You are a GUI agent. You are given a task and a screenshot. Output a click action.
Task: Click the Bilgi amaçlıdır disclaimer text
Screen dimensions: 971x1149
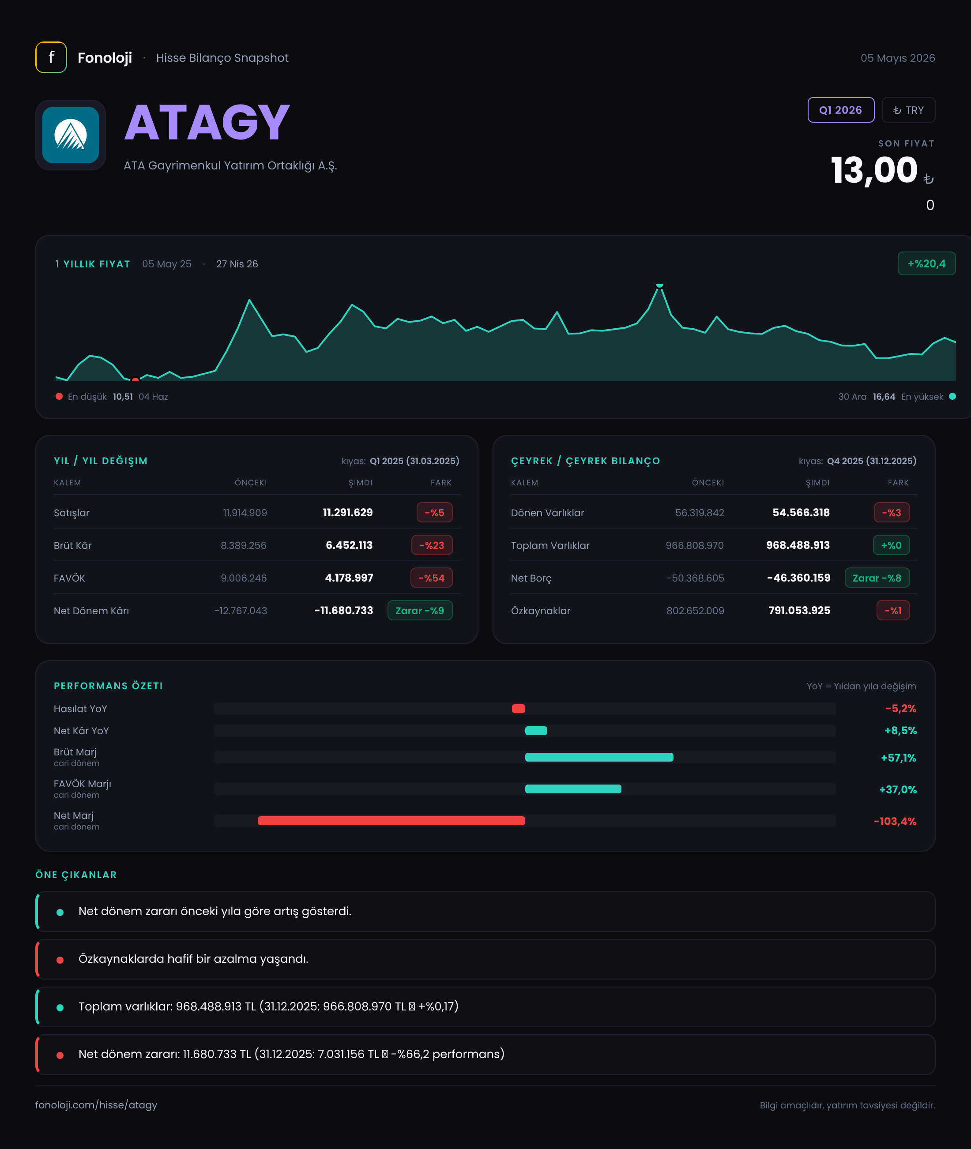847,1105
